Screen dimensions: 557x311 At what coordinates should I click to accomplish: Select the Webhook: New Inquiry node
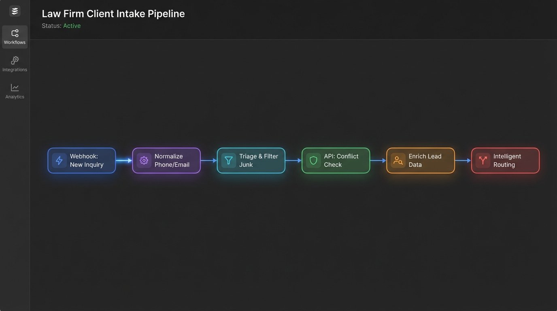click(x=82, y=160)
